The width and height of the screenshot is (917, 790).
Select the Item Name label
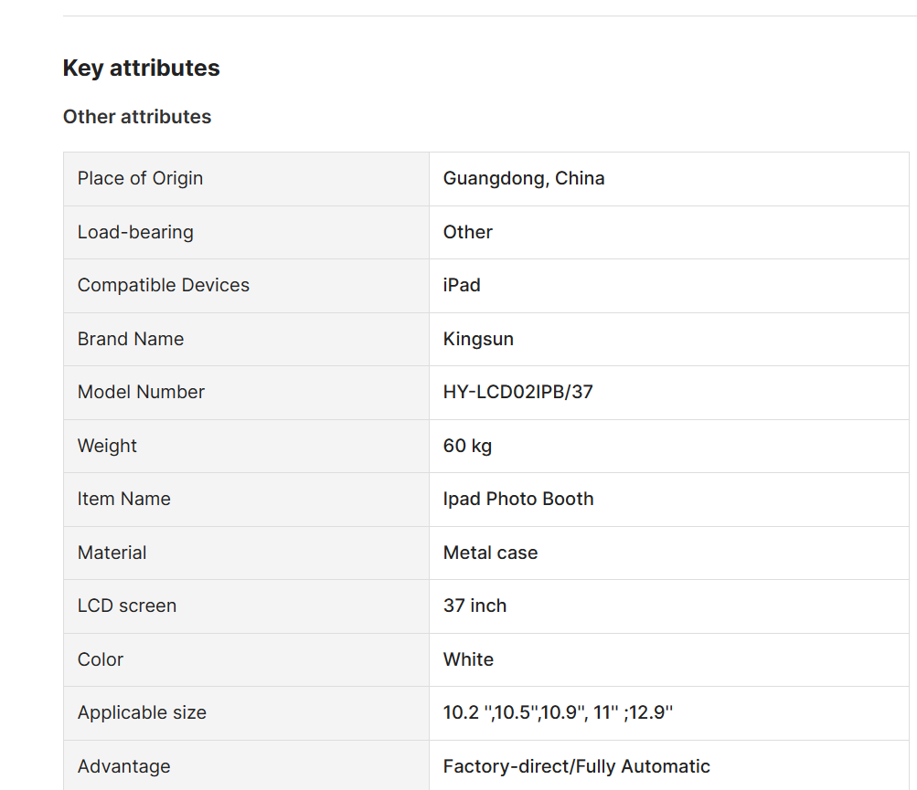[123, 499]
